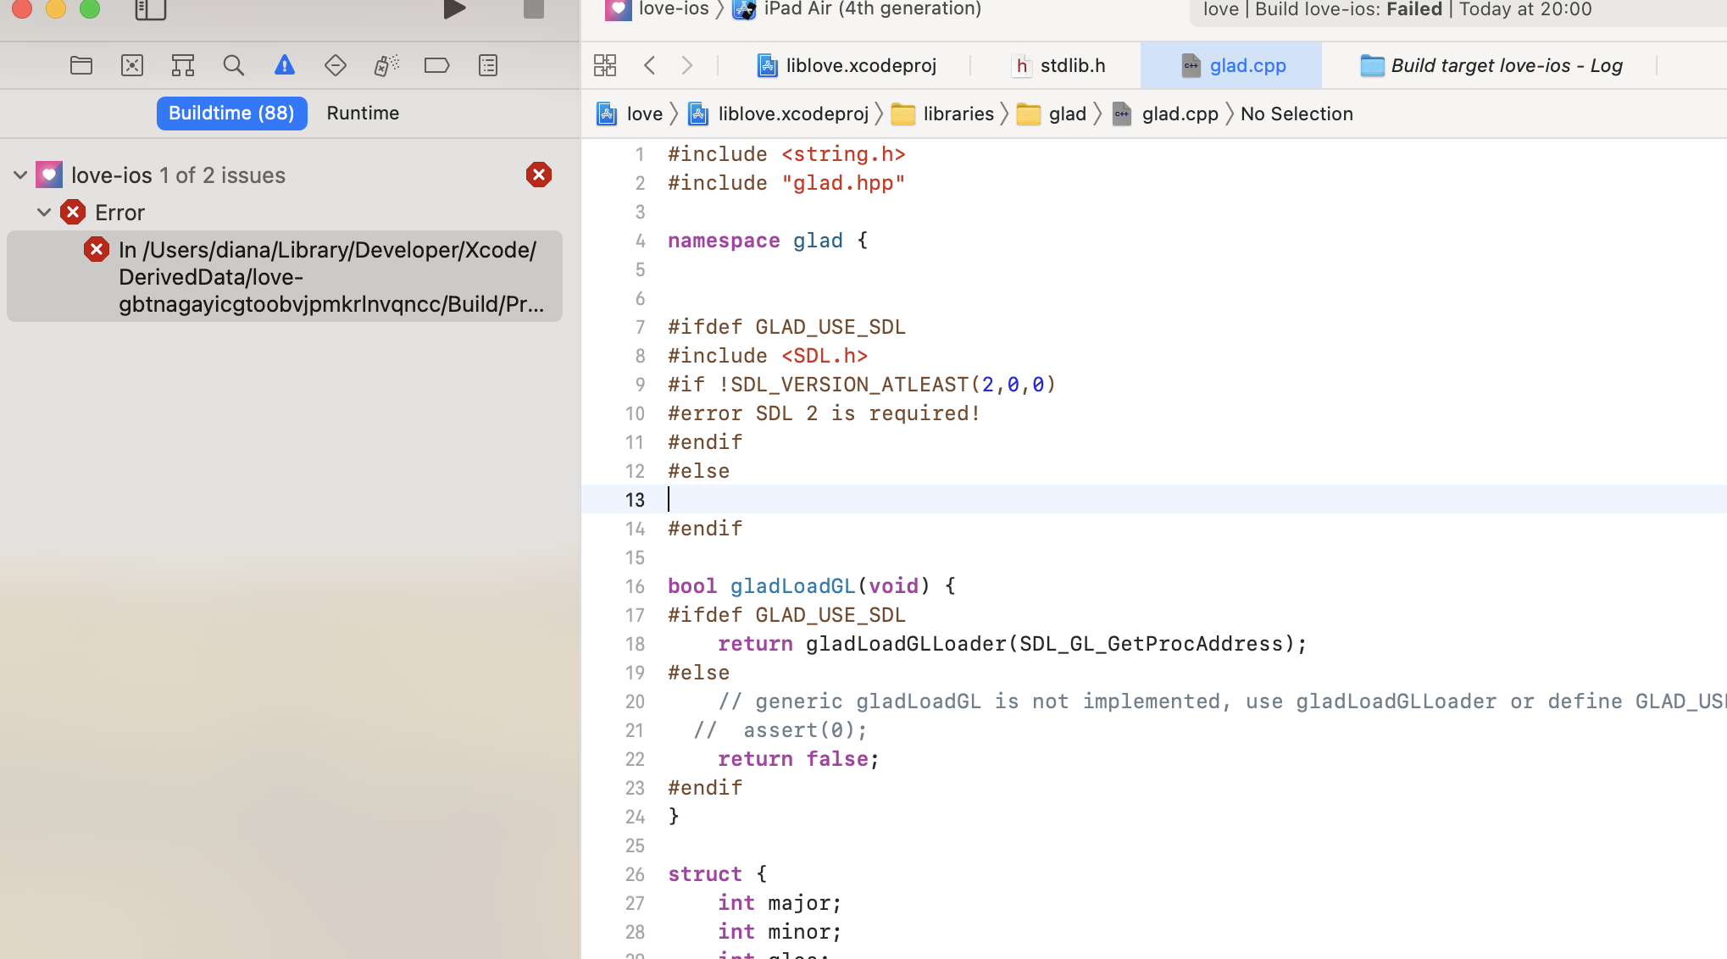The width and height of the screenshot is (1727, 959).
Task: Open the Find navigator magnifier
Action: pyautogui.click(x=234, y=65)
